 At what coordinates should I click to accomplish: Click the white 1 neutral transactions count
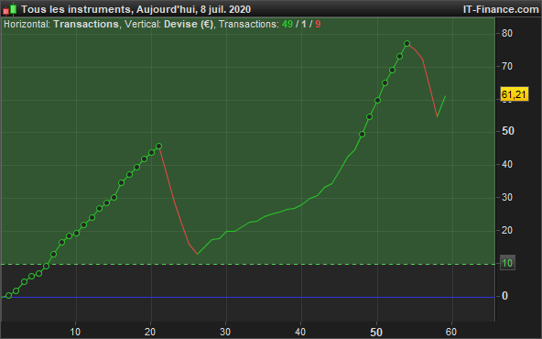[x=303, y=24]
